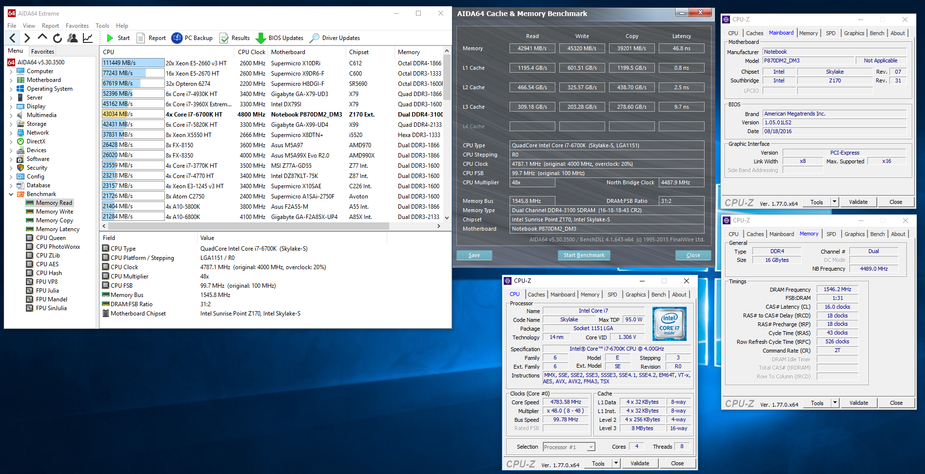Select the 111449 MB/s Xeon E5-2660 result row
Viewport: 925px width, 474px height.
272,63
